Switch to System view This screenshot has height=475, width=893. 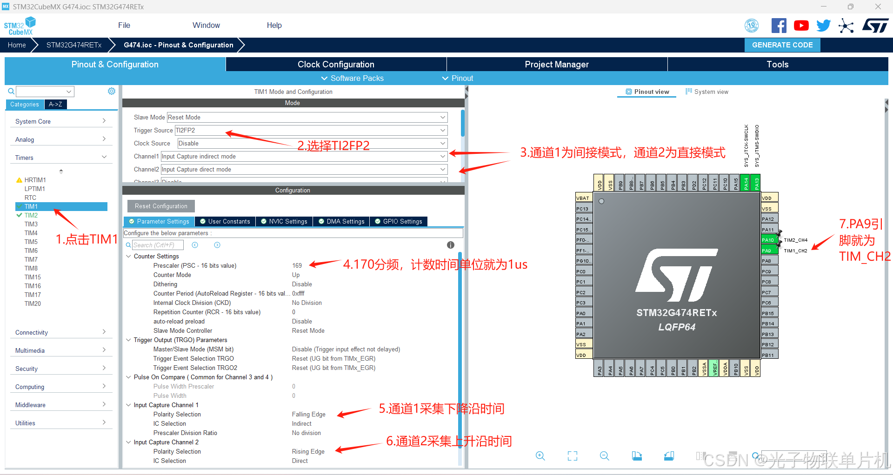[x=707, y=92]
